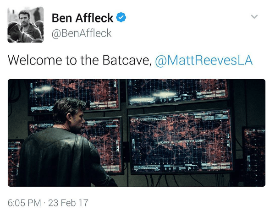Screen dimensions: 275x216
Task: Click the @BenAffleck handle
Action: click(82, 33)
